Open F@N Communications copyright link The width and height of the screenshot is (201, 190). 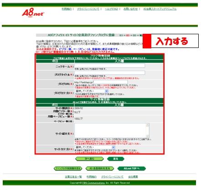[x=93, y=183]
